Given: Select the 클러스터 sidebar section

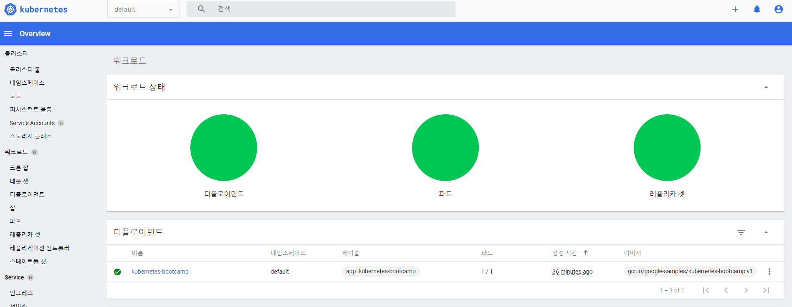Looking at the screenshot, I should [x=16, y=53].
